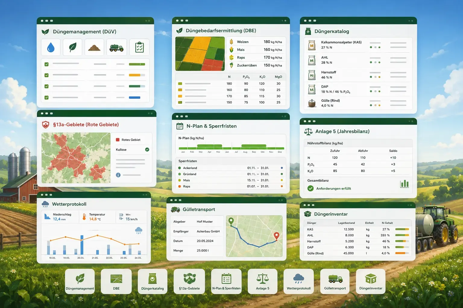Select Anlage 5 in the bottom dock
463x308 pixels.
click(263, 282)
